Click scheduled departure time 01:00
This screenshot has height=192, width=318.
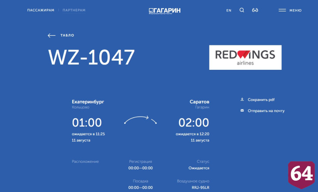pos(87,123)
